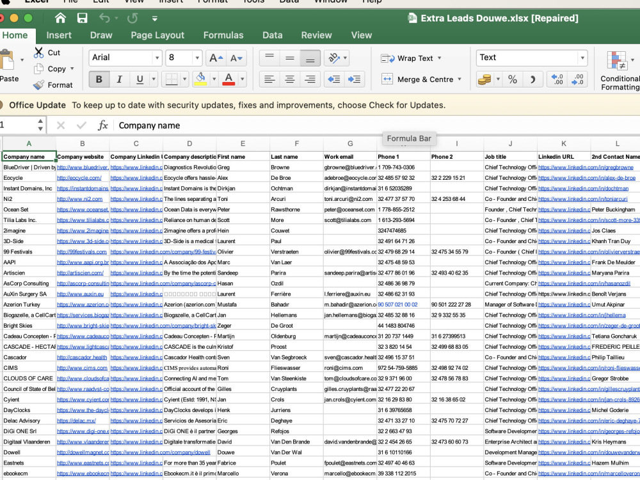
Task: Open the Page Layout tab
Action: (x=157, y=35)
